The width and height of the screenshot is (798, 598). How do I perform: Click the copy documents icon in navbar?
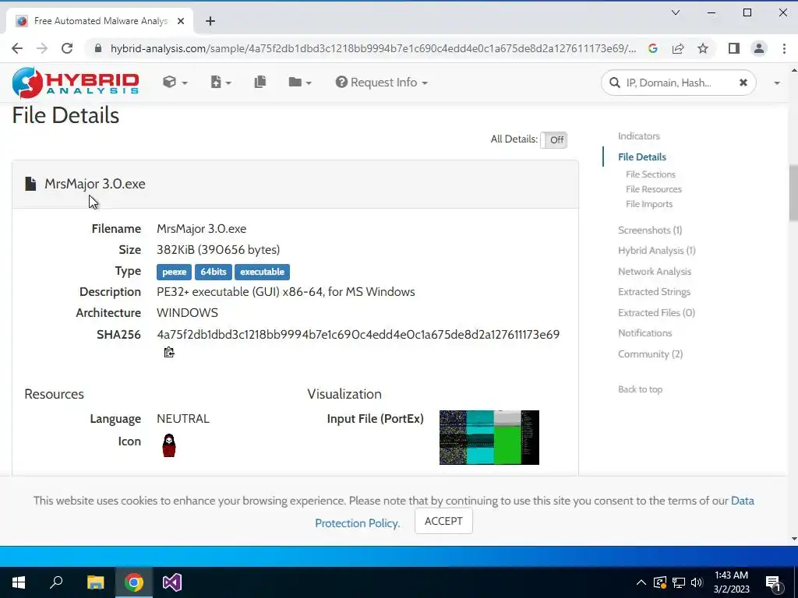tap(260, 82)
